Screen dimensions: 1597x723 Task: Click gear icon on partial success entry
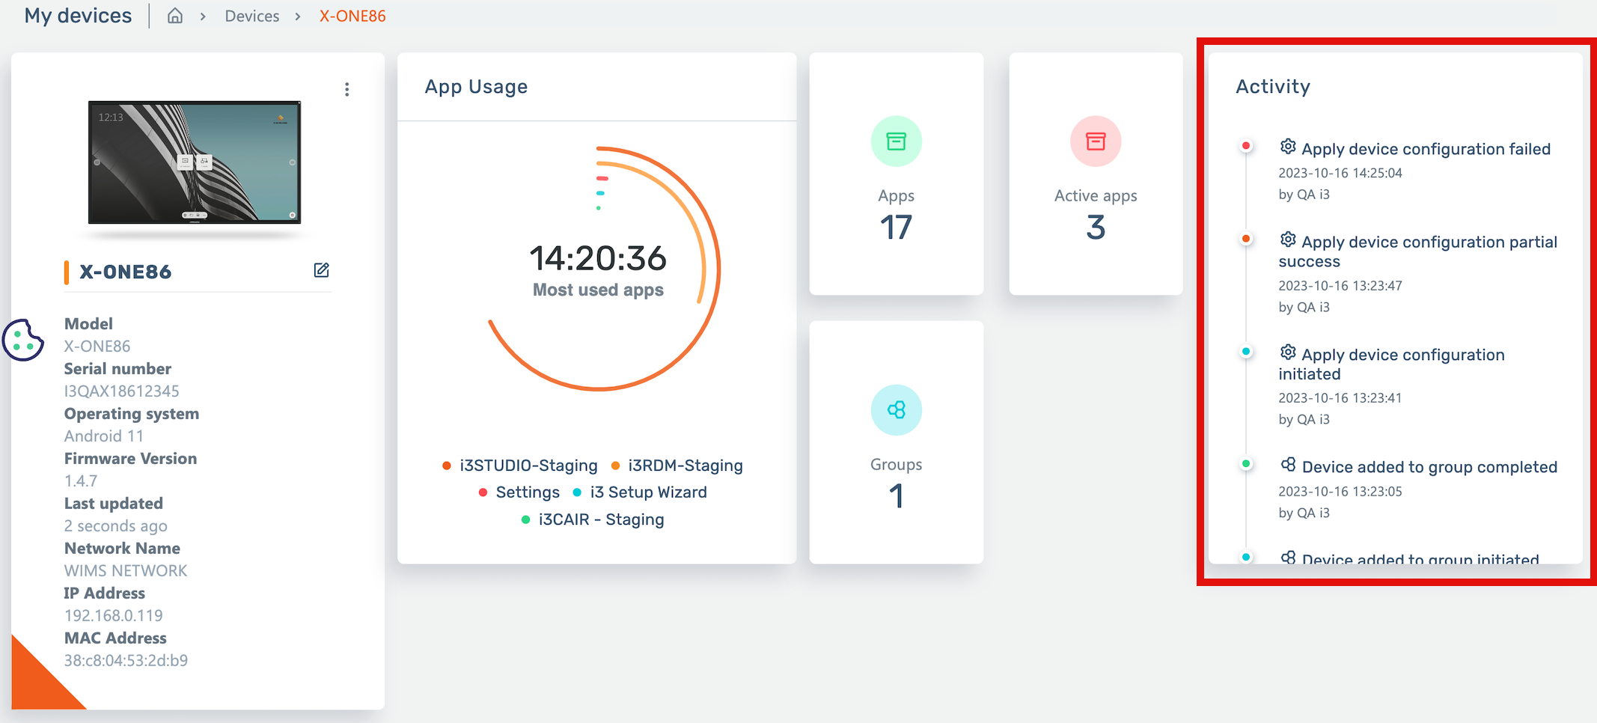click(x=1287, y=240)
